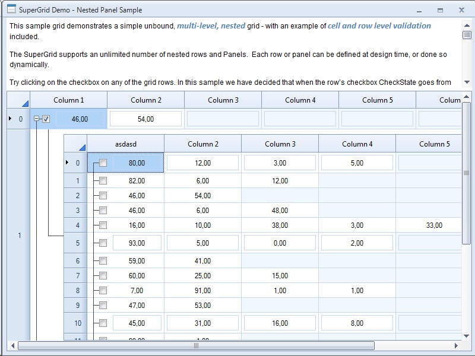
Task: Click the description text scrollbar's down arrow
Action: pyautogui.click(x=467, y=82)
